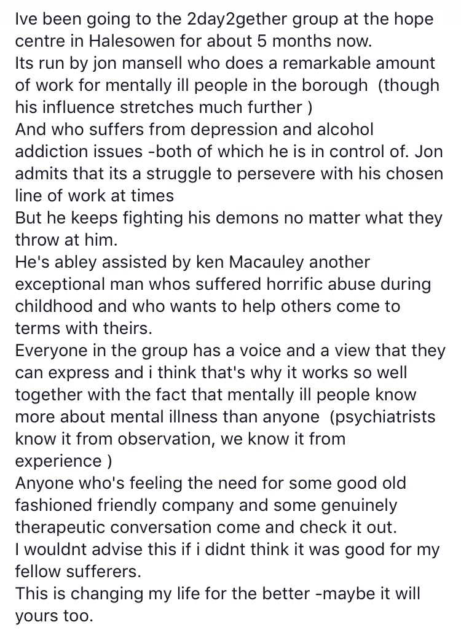Click the word "depression"
461x630 pixels.
tap(234, 130)
